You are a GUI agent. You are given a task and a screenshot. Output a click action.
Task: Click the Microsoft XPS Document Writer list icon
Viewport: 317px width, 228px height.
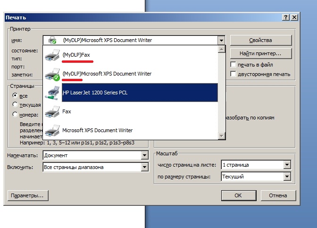click(52, 130)
